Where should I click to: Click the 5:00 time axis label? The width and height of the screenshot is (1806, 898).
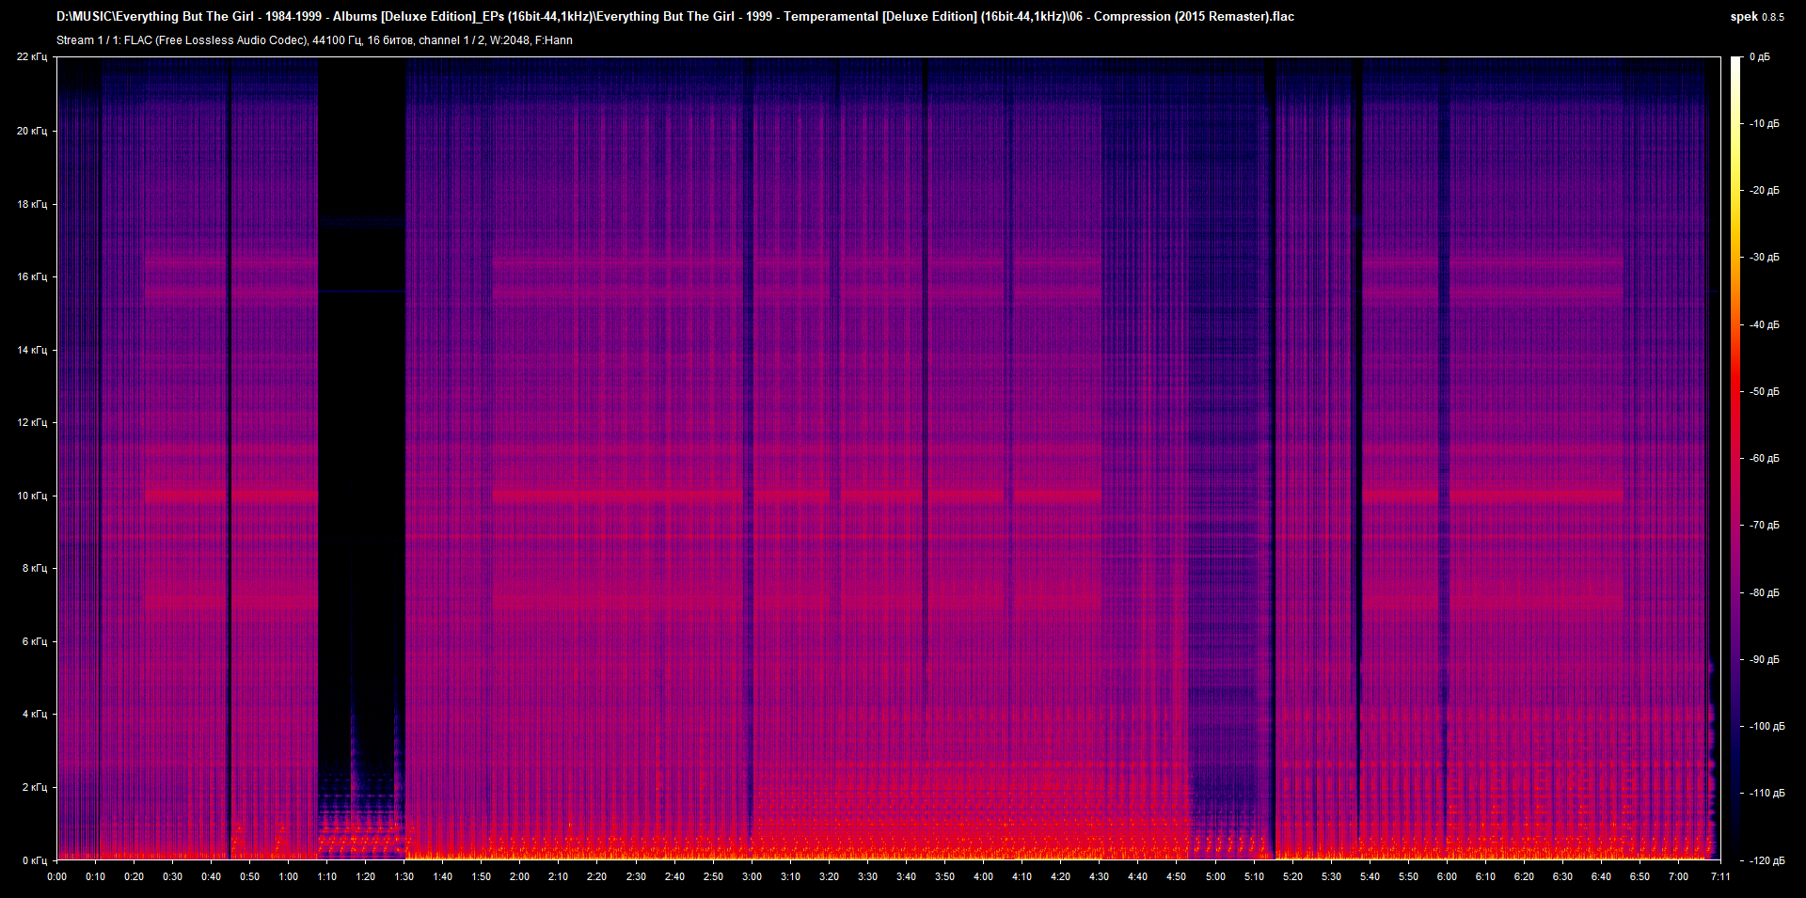1215,876
